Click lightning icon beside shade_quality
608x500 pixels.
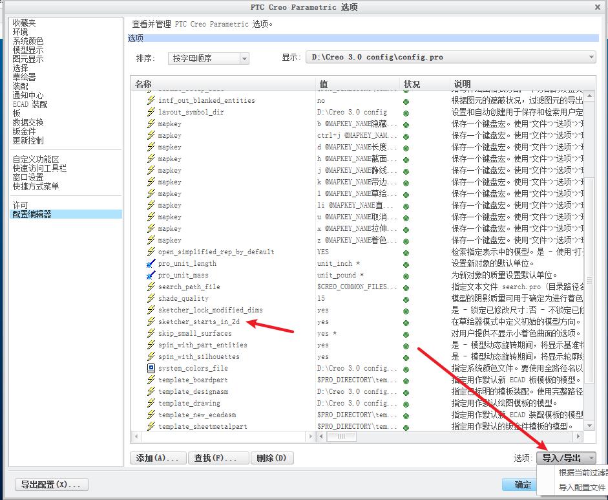[x=151, y=298]
